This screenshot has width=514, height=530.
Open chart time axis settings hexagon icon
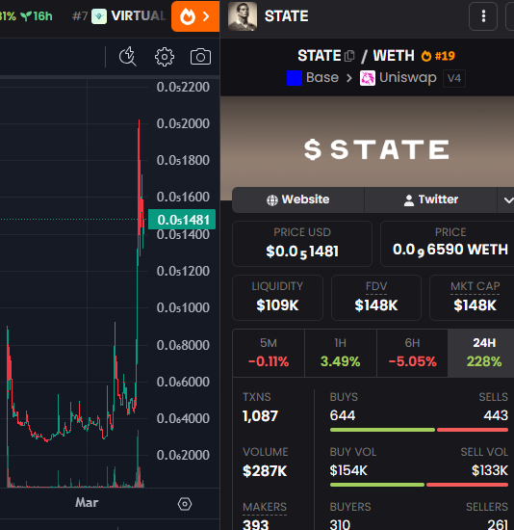click(185, 504)
